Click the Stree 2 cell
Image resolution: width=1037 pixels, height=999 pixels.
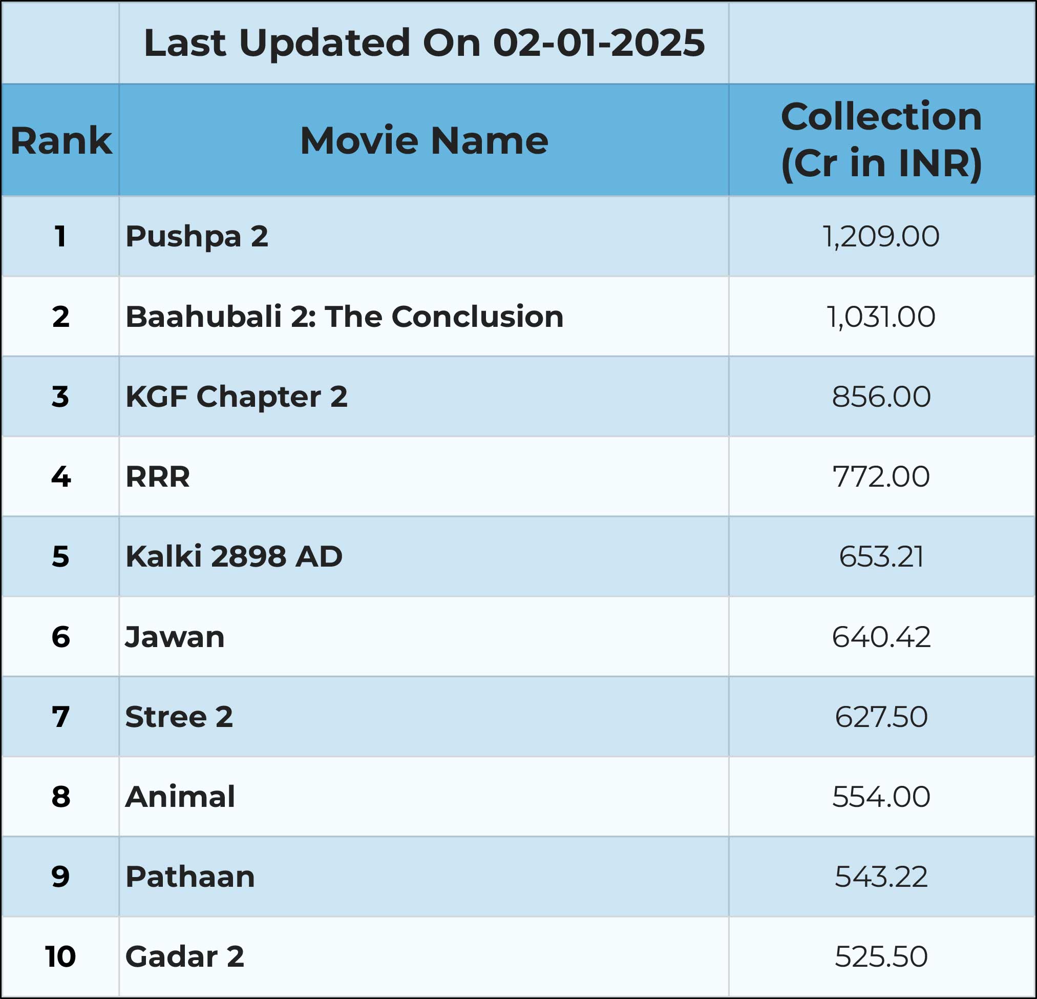tap(424, 717)
